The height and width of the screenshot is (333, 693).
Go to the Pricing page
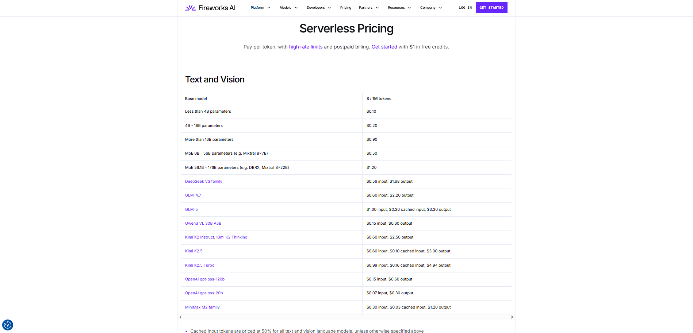pos(345,8)
